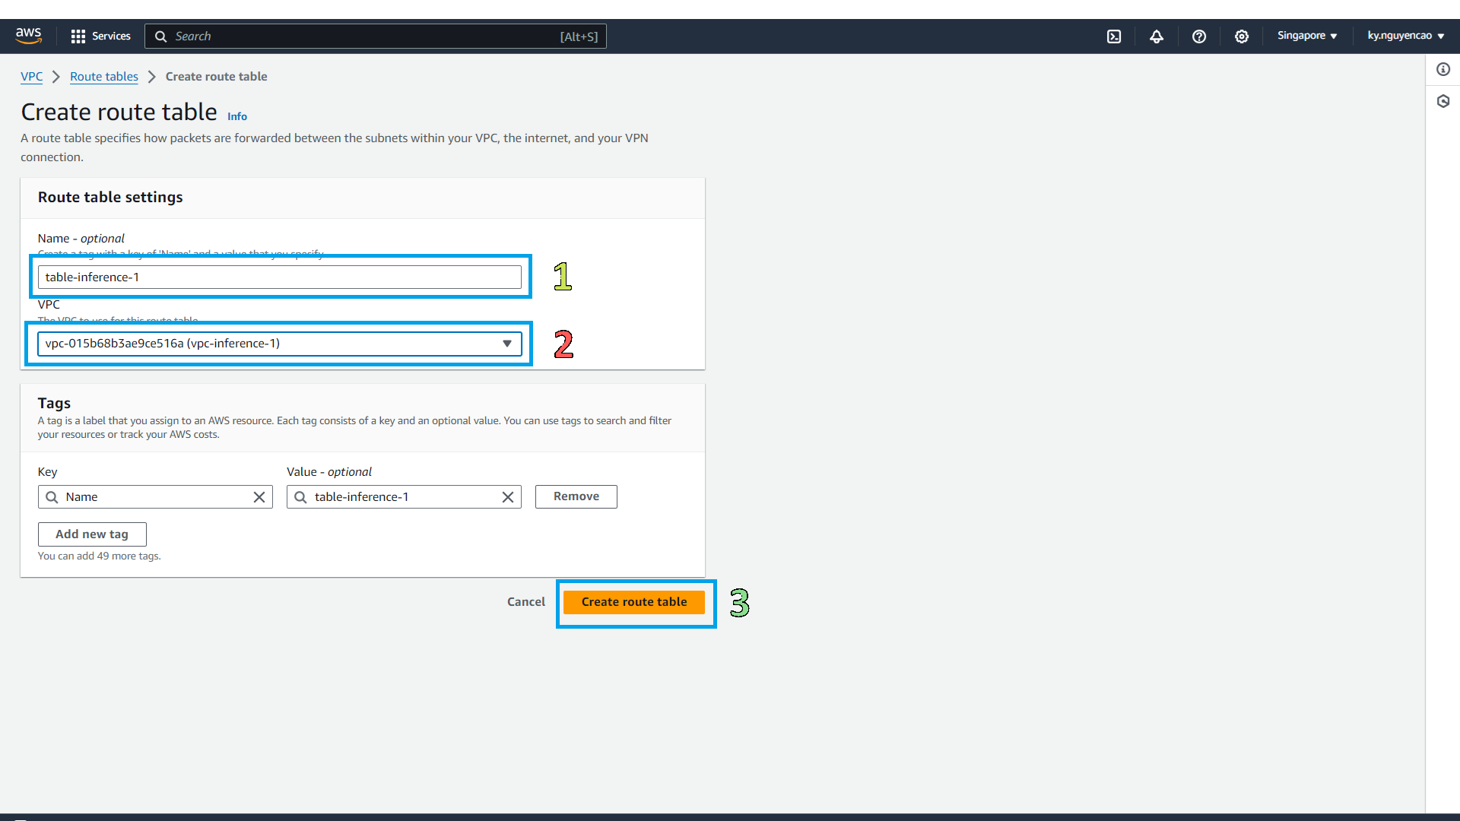Open the AWS console home logo

point(29,36)
